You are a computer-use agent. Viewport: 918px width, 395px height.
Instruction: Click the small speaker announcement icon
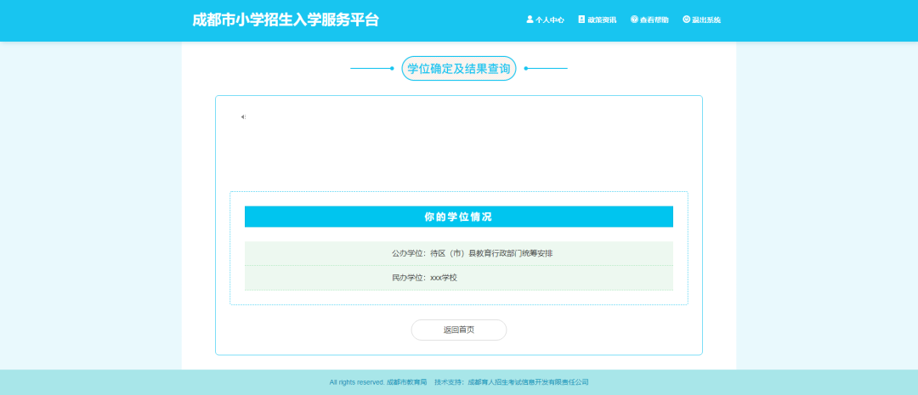tap(243, 117)
